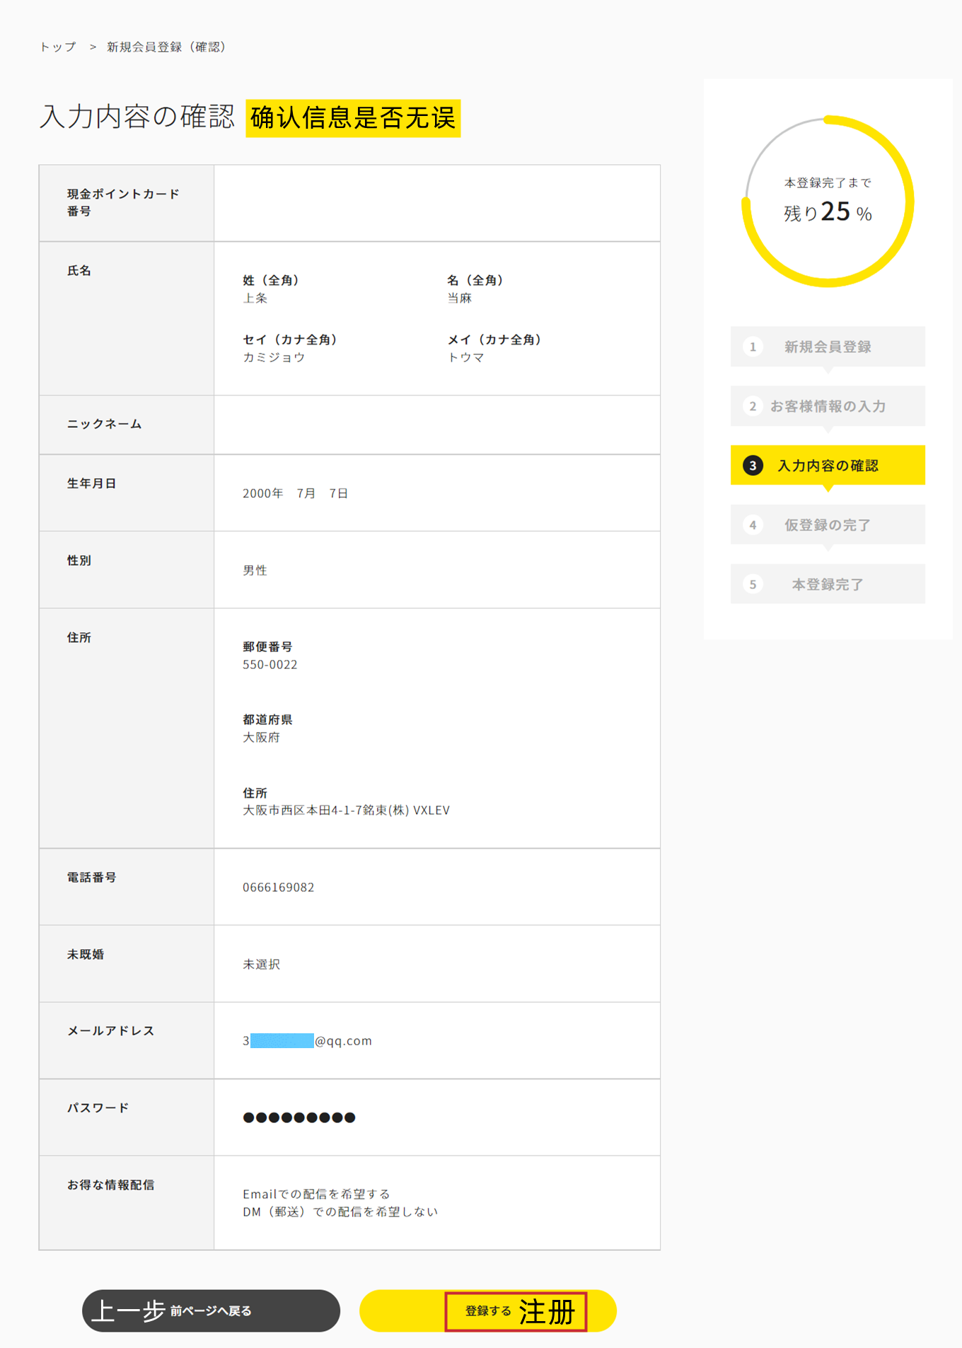Screen dimensions: 962x1348
Task: Click Emailでの配信を希望する text
Action: [x=316, y=1195]
